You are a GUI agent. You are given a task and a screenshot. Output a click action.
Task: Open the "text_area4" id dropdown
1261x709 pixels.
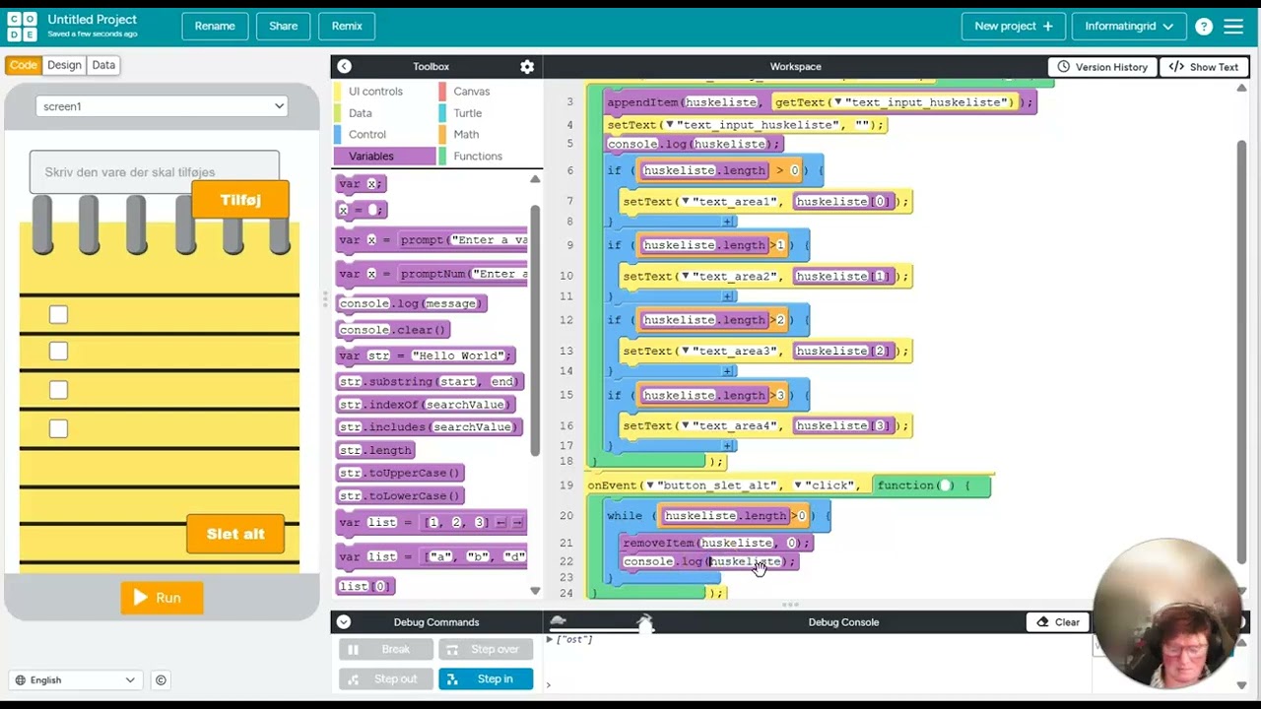pos(686,425)
